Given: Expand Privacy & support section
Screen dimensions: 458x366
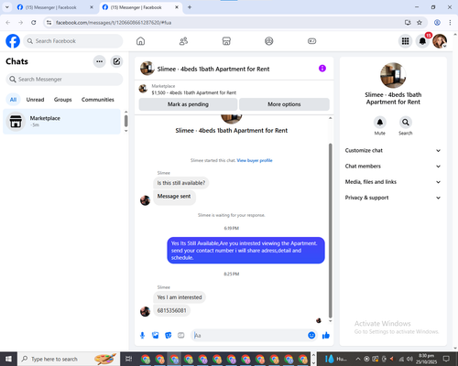Looking at the screenshot, I should (x=393, y=198).
